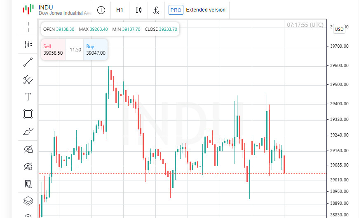Click the PRO badge
Viewport: 359px width, 218px height.
pos(176,10)
